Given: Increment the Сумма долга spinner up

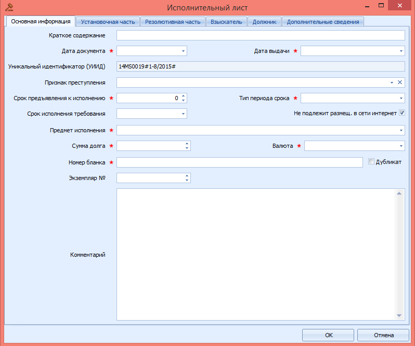Looking at the screenshot, I should pos(187,144).
